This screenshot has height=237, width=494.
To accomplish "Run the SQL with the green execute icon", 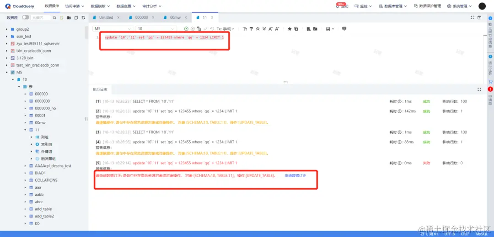I will tap(186, 29).
